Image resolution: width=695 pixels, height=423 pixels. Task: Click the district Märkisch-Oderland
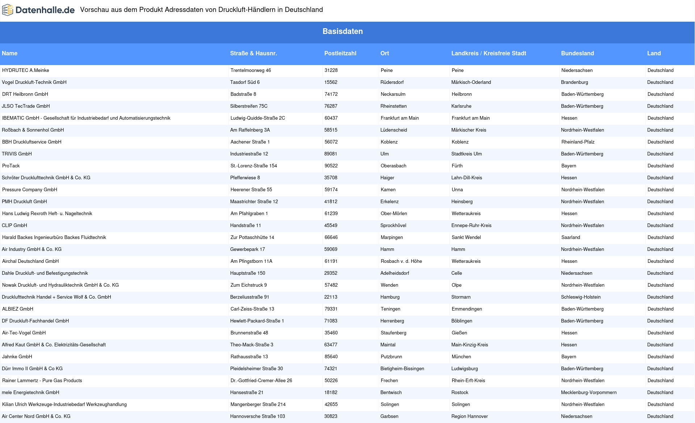pos(471,82)
